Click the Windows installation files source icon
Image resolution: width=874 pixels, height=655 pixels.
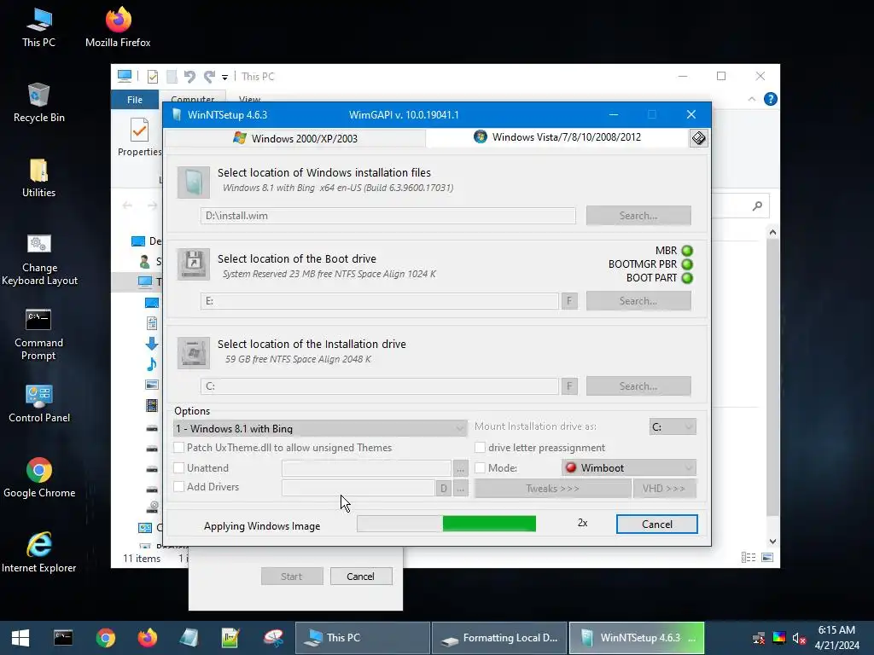click(x=194, y=183)
